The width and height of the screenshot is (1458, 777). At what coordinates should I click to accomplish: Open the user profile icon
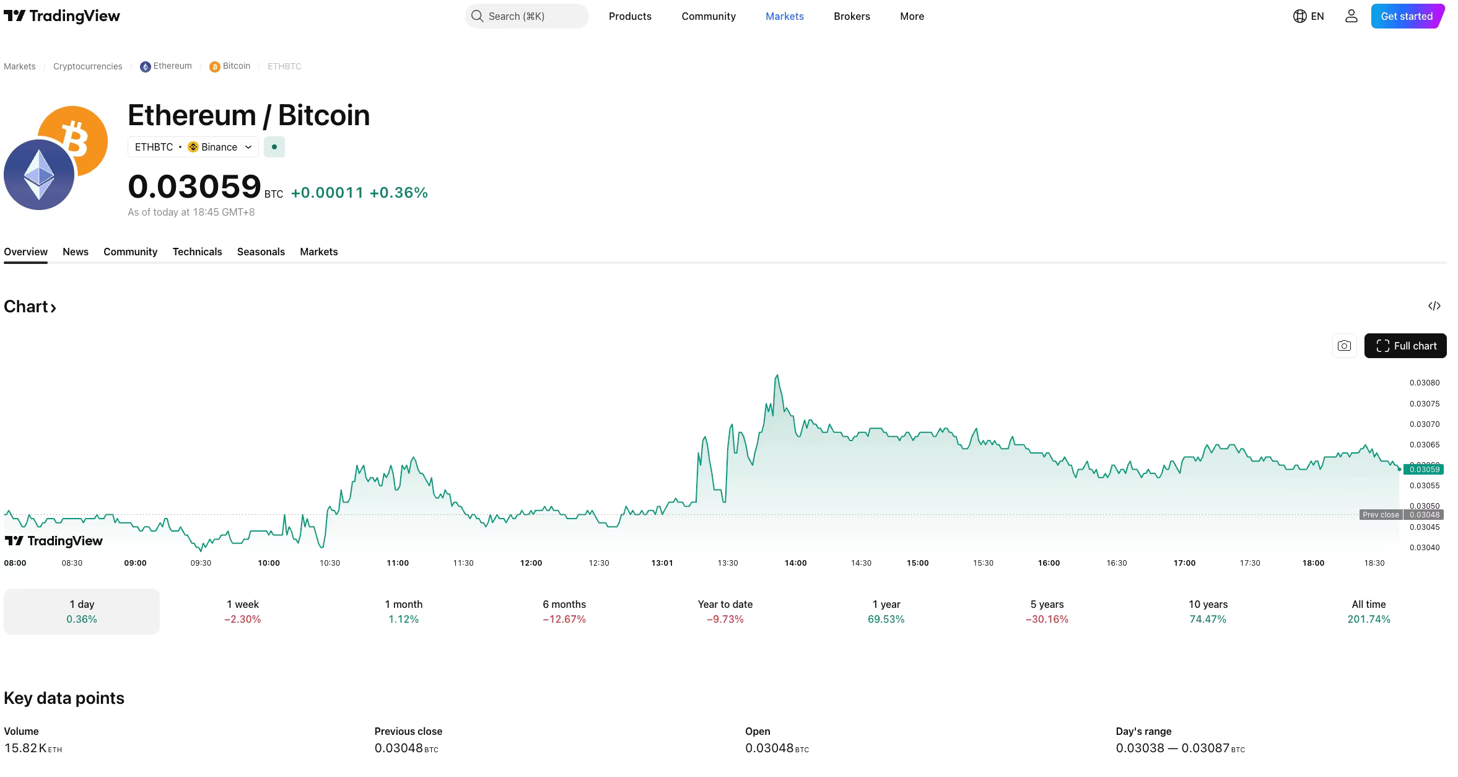point(1351,16)
